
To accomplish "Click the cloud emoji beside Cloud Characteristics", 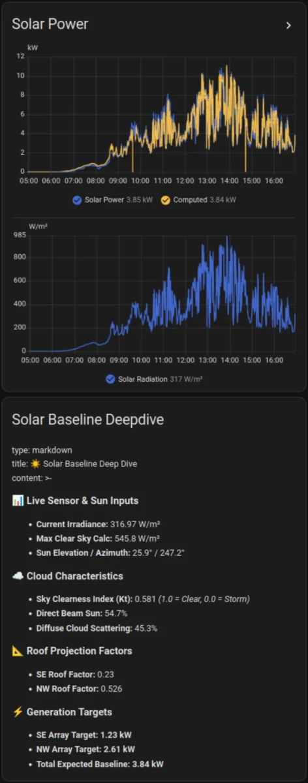I will point(18,576).
